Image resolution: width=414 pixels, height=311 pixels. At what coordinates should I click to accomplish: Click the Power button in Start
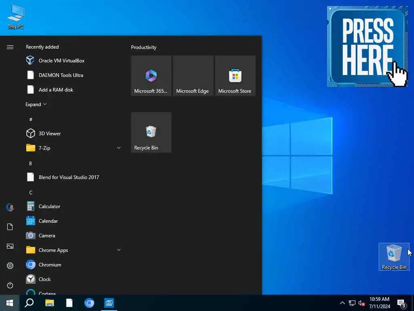(10, 285)
